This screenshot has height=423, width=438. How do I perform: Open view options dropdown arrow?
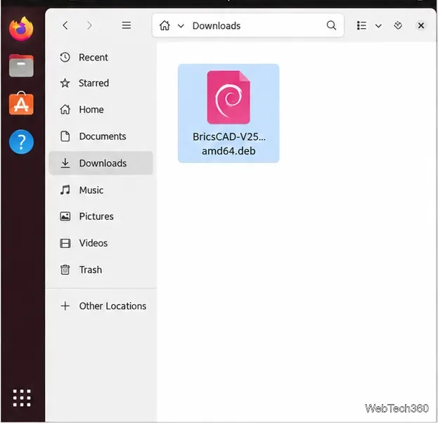pos(378,26)
